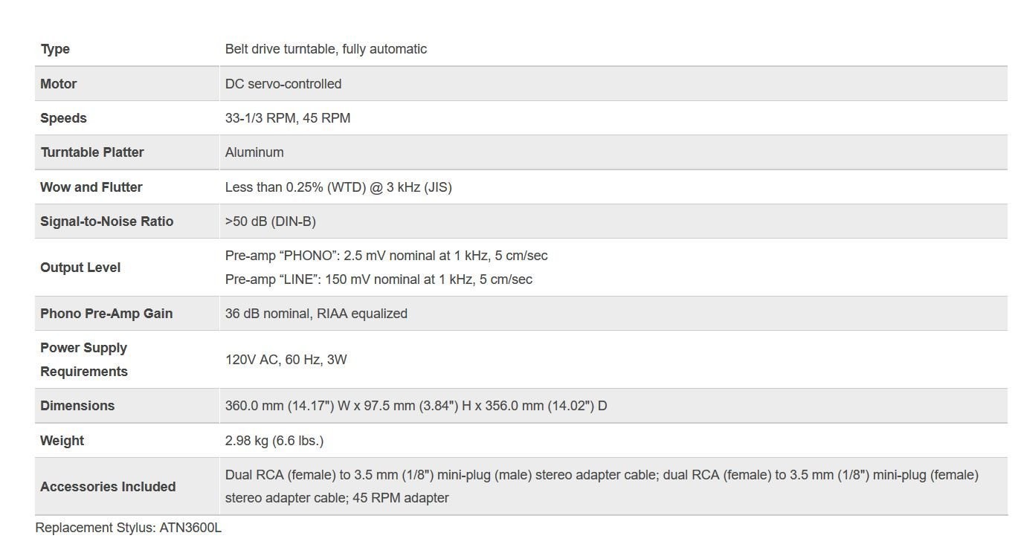Click the "Wow and Flutter" label
Image resolution: width=1021 pixels, height=550 pixels.
pyautogui.click(x=91, y=187)
